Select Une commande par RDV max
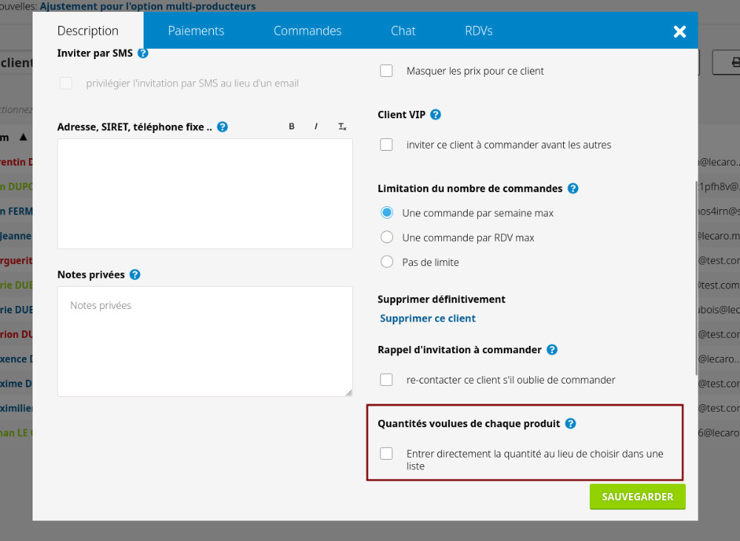 click(x=387, y=237)
